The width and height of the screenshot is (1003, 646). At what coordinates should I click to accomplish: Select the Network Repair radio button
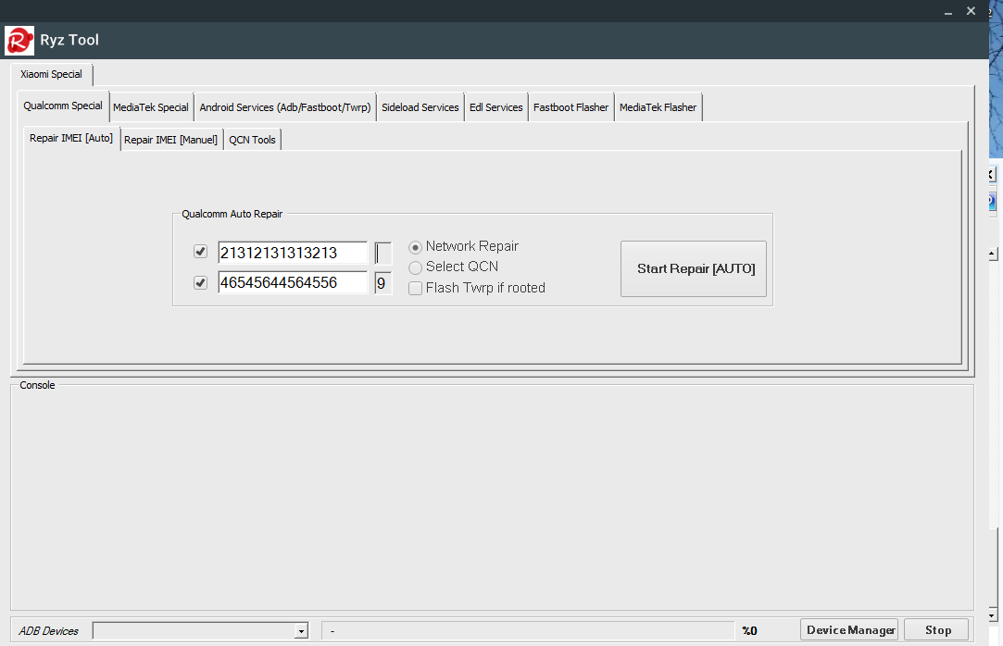click(415, 247)
